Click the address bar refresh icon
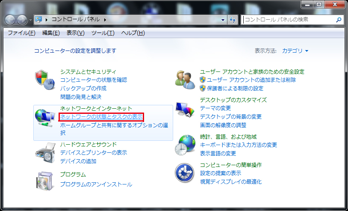 pos(233,20)
